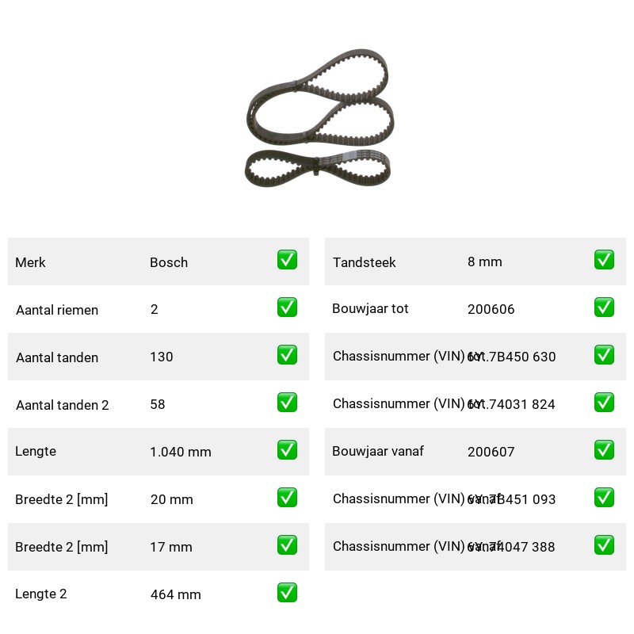
Task: Click the Bouwjaar vanaf label
Action: (378, 451)
